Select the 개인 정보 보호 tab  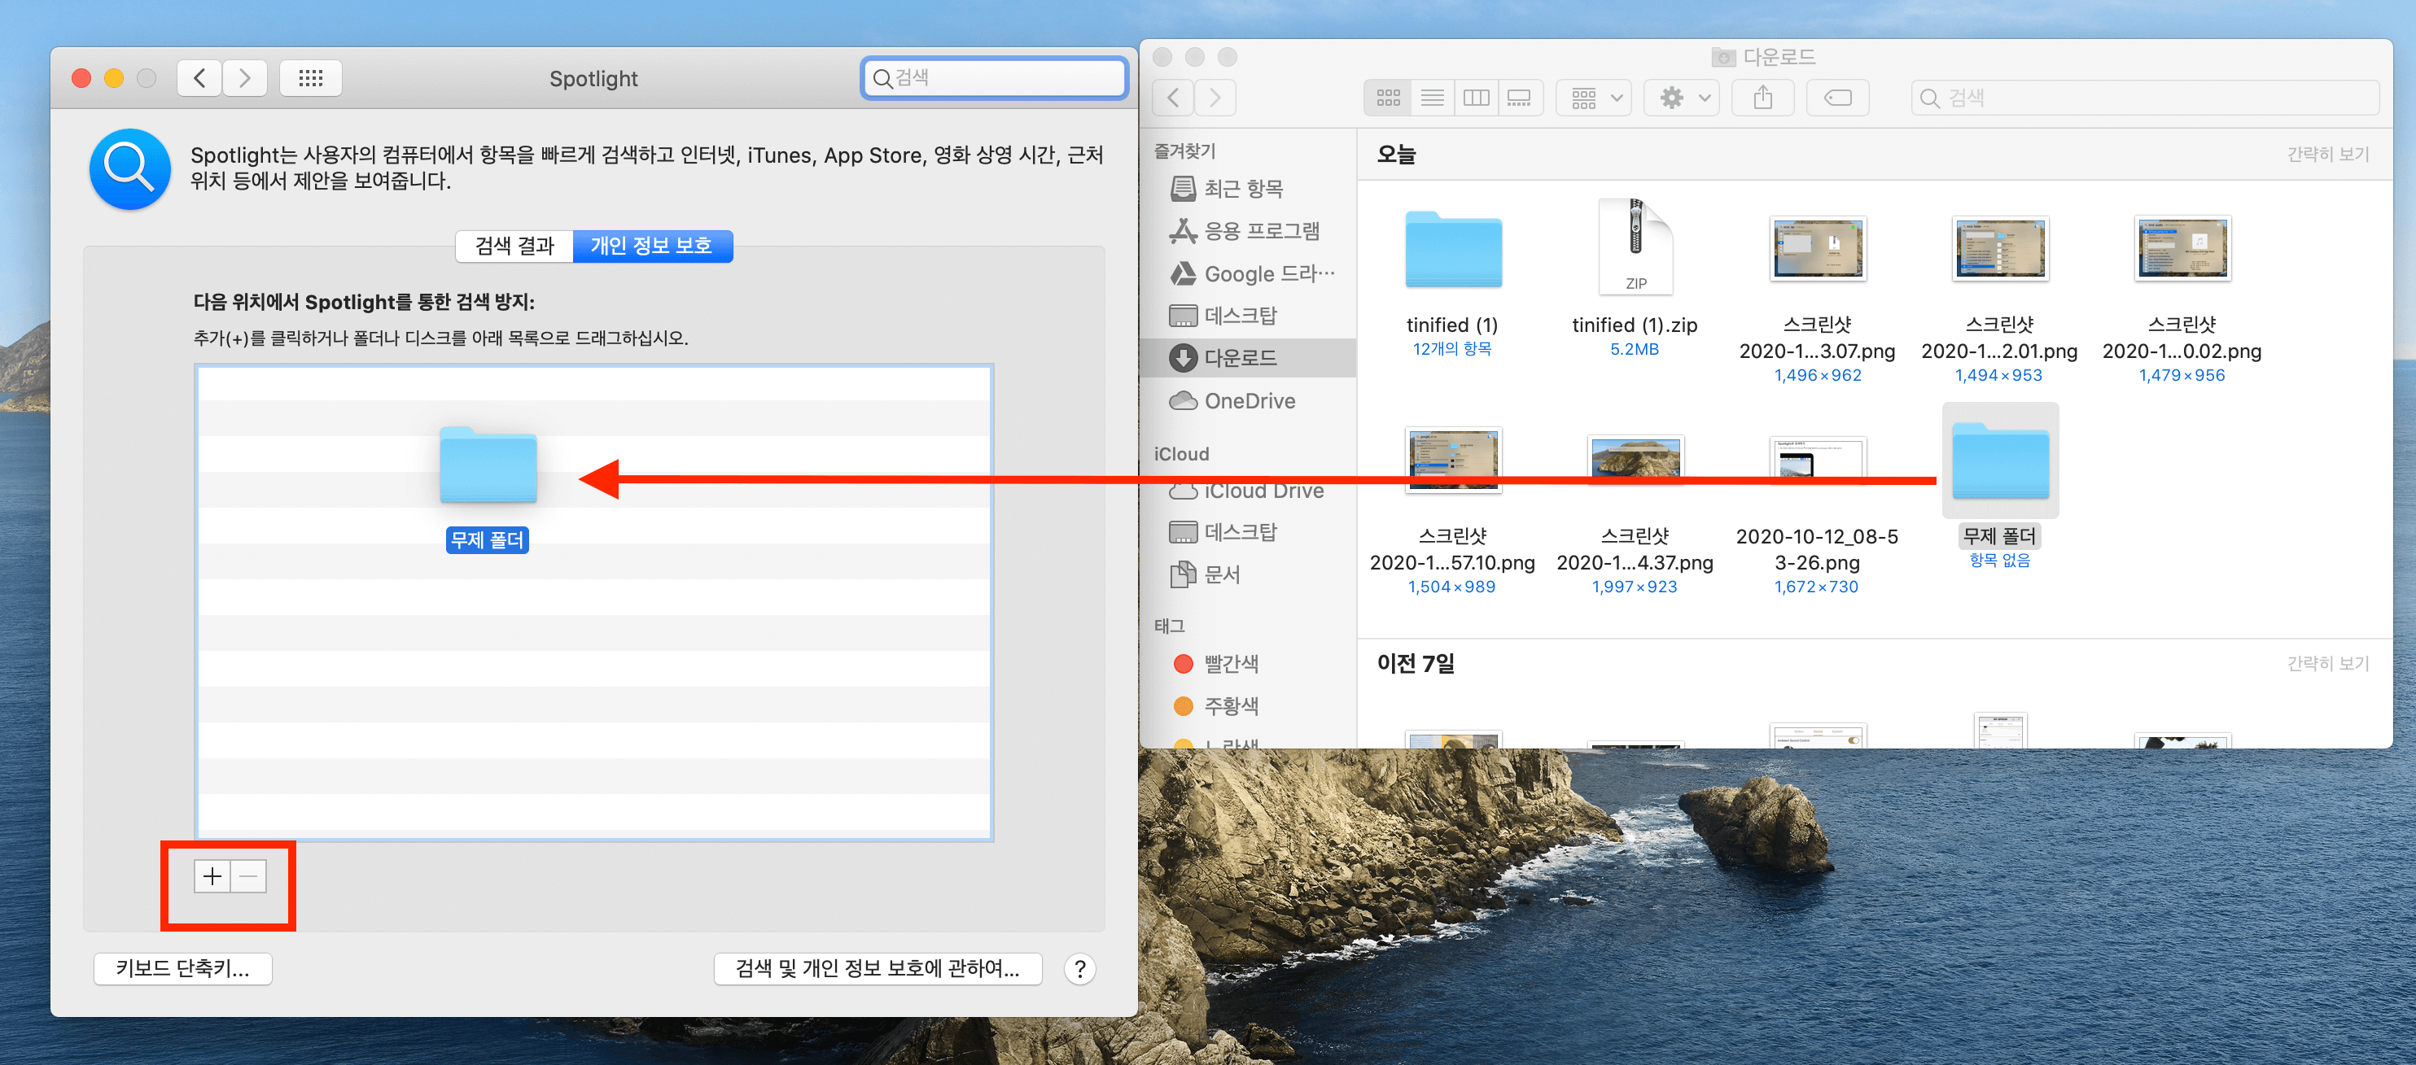(651, 246)
